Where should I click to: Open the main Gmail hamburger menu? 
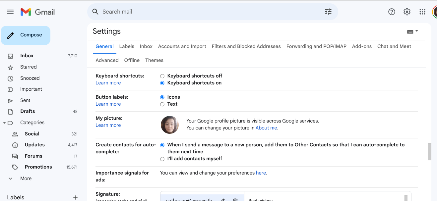pos(10,12)
